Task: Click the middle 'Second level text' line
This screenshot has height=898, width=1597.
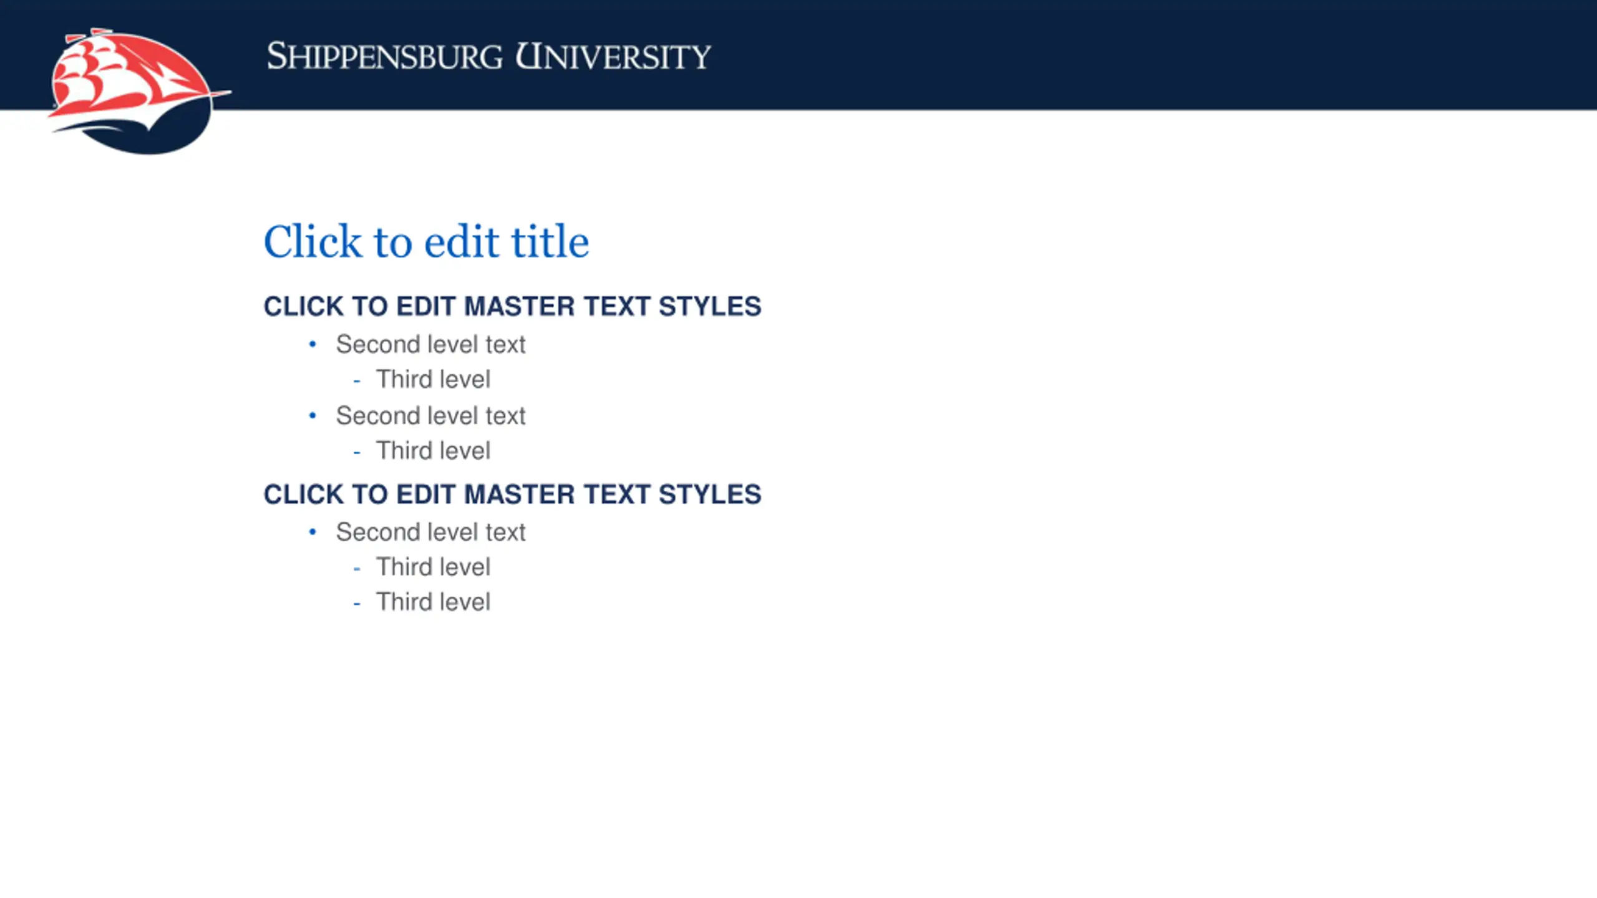Action: coord(430,415)
